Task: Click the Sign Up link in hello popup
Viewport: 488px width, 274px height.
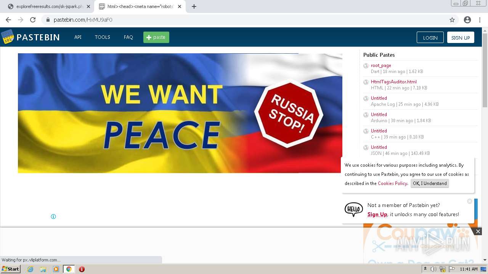Action: point(377,214)
